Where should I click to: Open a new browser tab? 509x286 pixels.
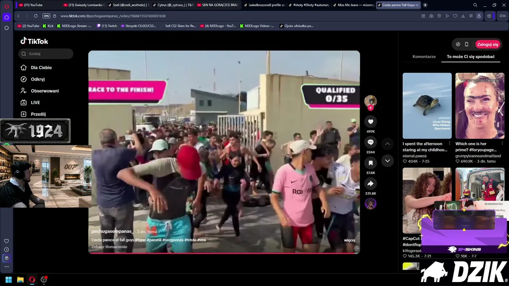click(x=425, y=5)
